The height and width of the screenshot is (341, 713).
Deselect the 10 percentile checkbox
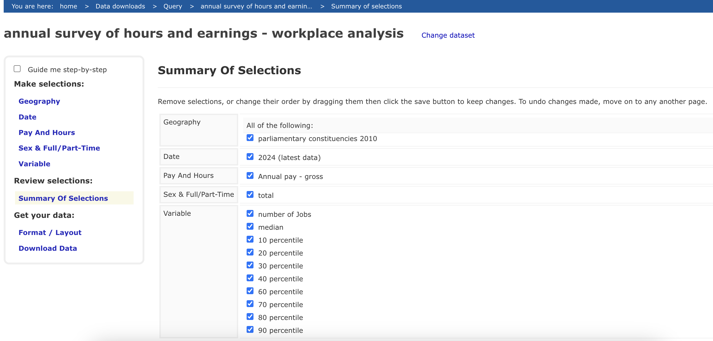250,239
